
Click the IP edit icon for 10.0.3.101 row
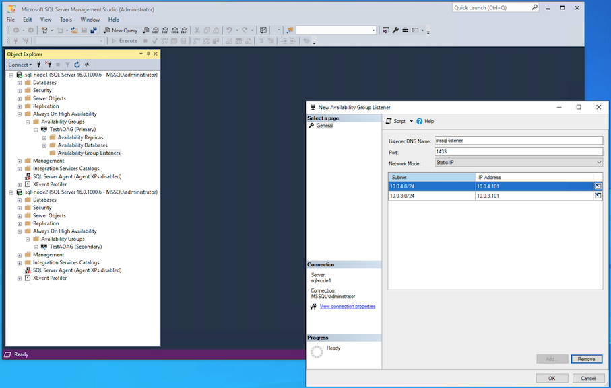[x=598, y=196]
